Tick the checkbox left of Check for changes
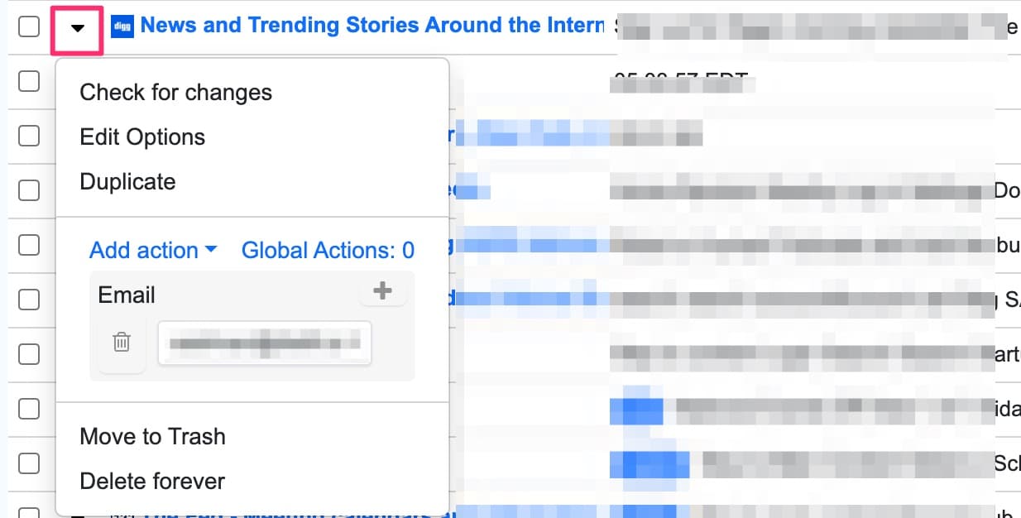1021x518 pixels. click(29, 81)
